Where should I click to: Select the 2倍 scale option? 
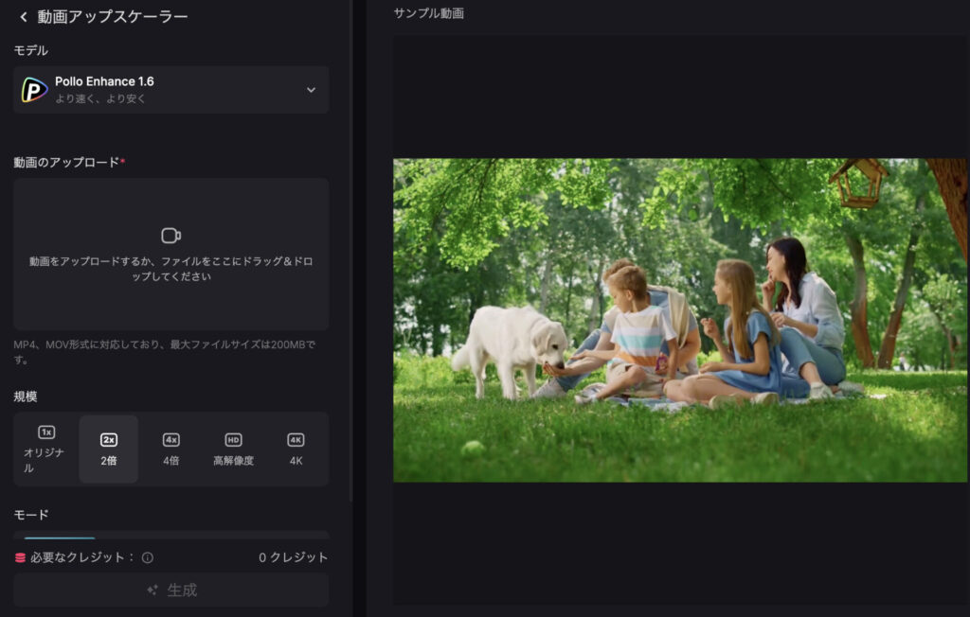pyautogui.click(x=109, y=450)
